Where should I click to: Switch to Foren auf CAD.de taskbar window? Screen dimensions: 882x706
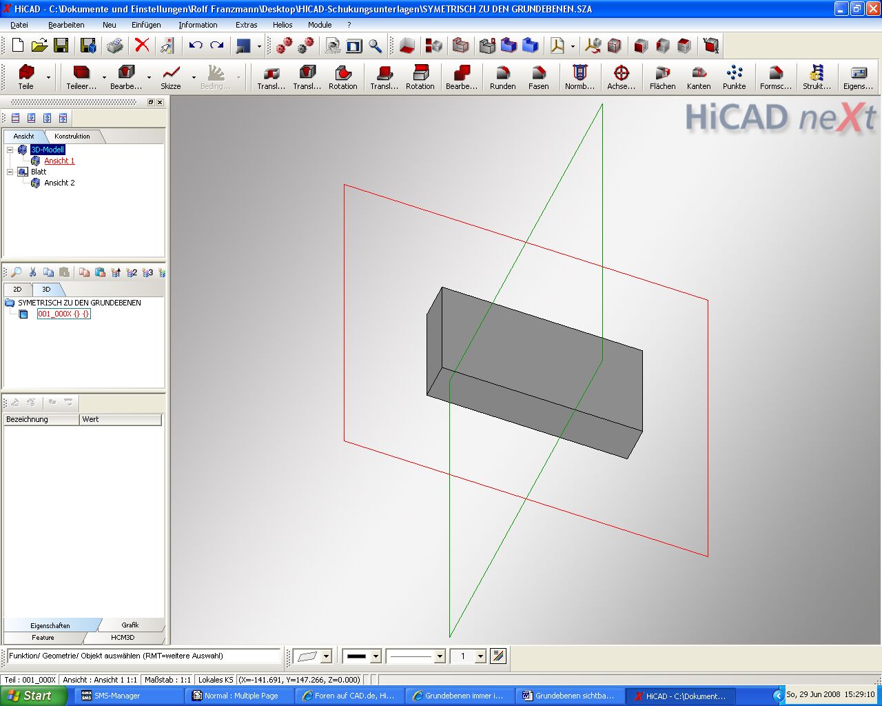coord(350,696)
